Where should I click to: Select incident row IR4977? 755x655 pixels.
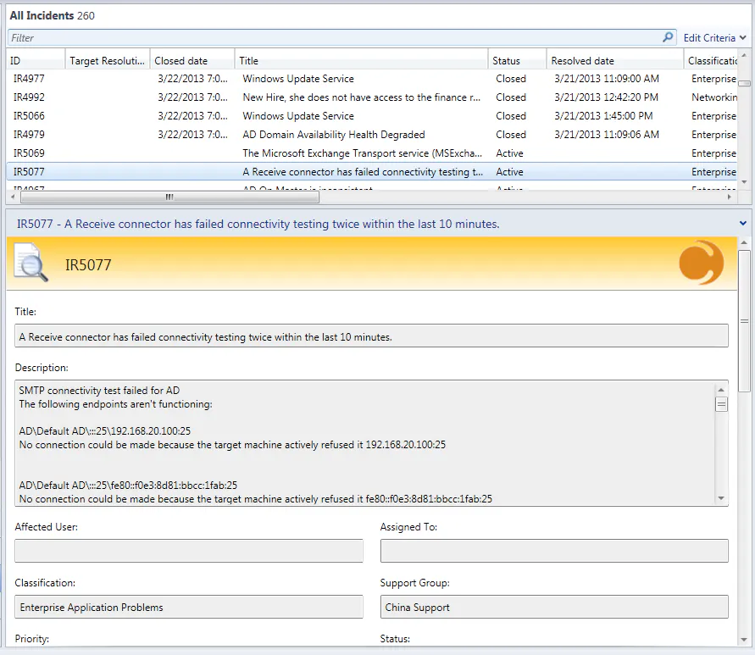(x=372, y=79)
